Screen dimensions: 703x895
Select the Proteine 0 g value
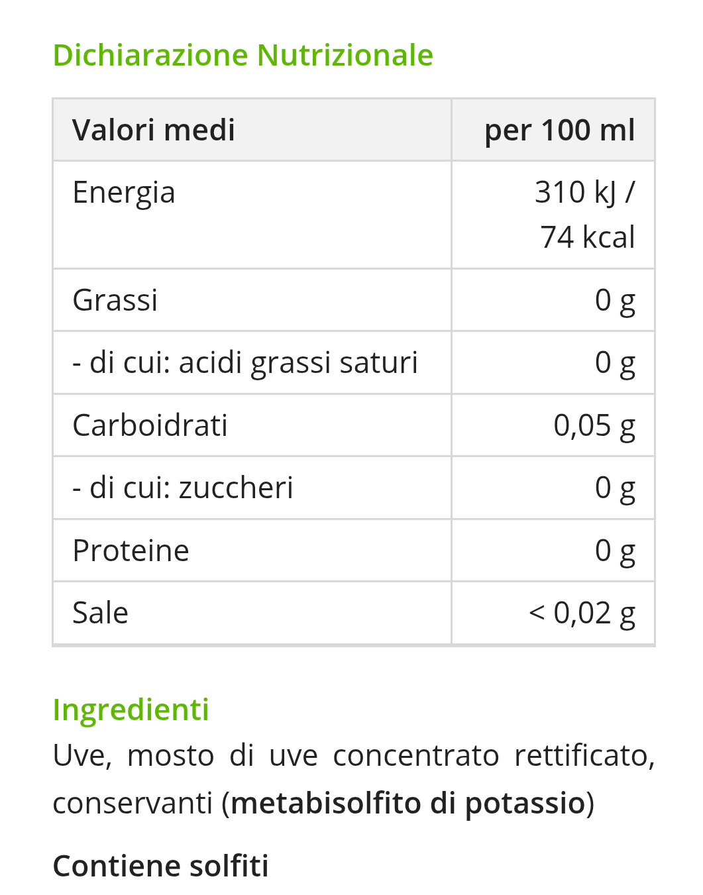click(615, 551)
